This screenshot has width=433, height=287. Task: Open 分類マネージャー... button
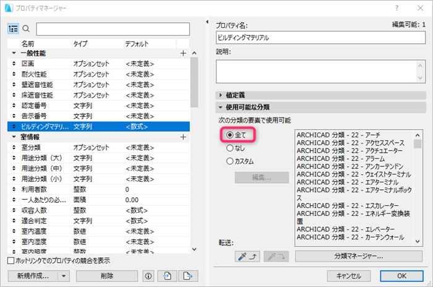click(x=359, y=256)
